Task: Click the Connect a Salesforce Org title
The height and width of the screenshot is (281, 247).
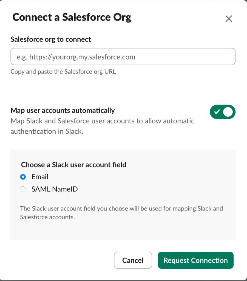Action: (72, 17)
